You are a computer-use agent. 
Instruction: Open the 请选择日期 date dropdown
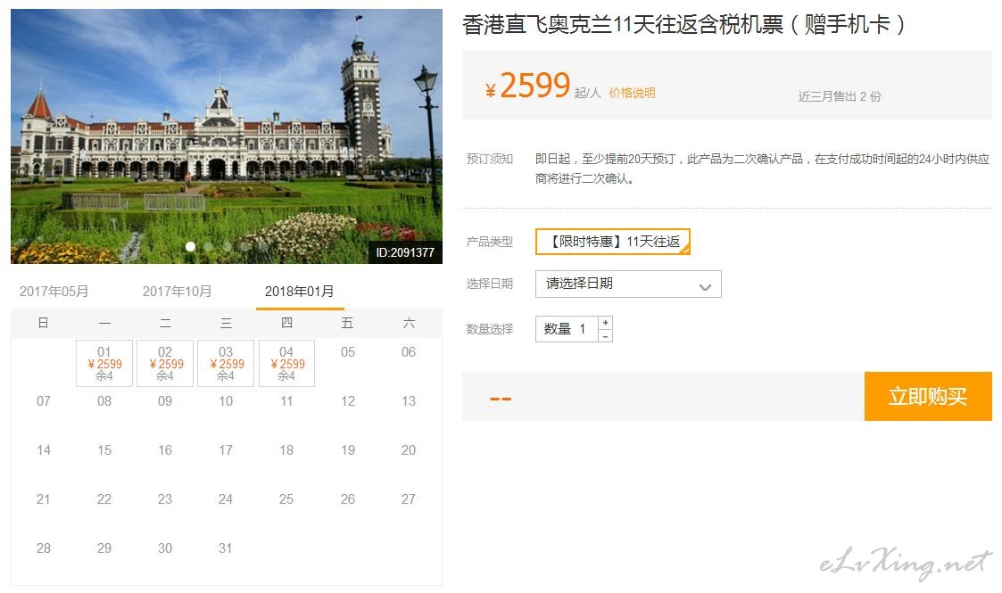pos(628,284)
